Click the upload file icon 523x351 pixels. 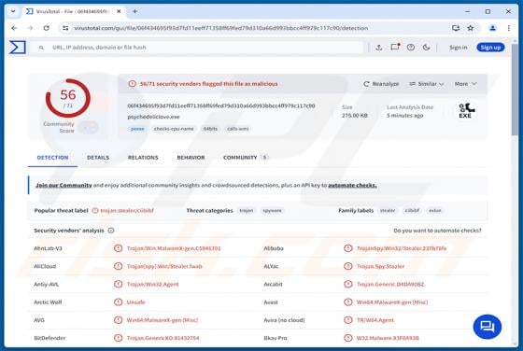point(378,48)
